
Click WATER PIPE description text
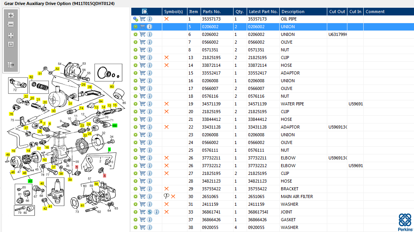(292, 104)
